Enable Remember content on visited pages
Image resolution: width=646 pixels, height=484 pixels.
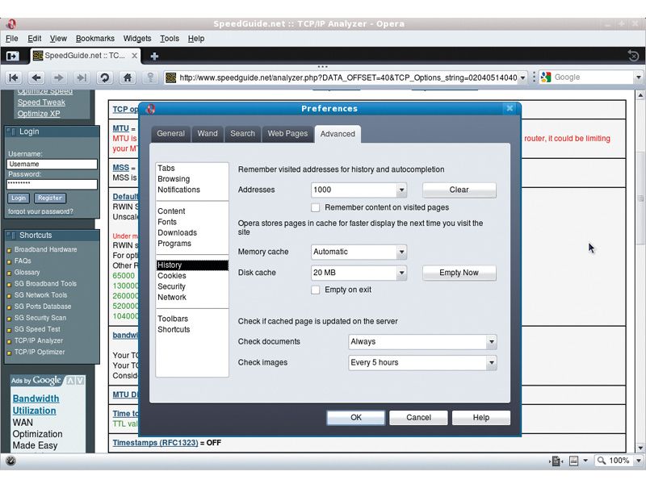[x=315, y=207]
